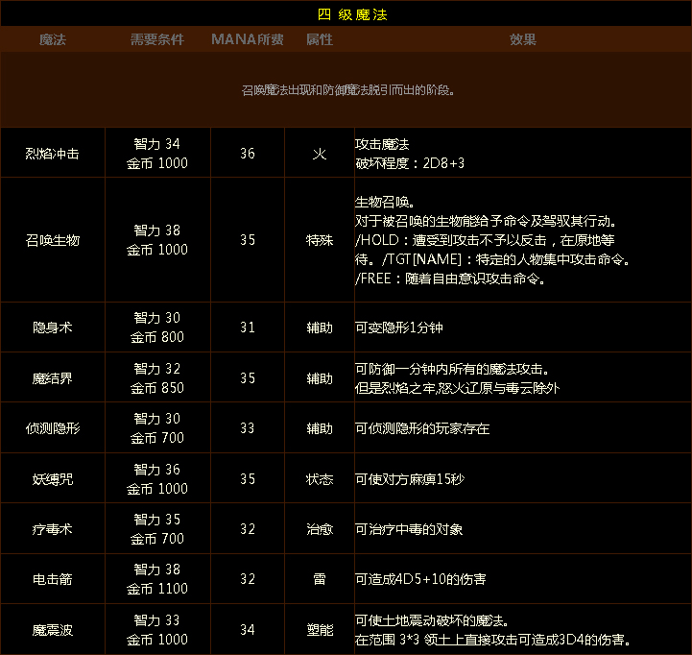Select the 电击箭 spell name

[x=52, y=579]
